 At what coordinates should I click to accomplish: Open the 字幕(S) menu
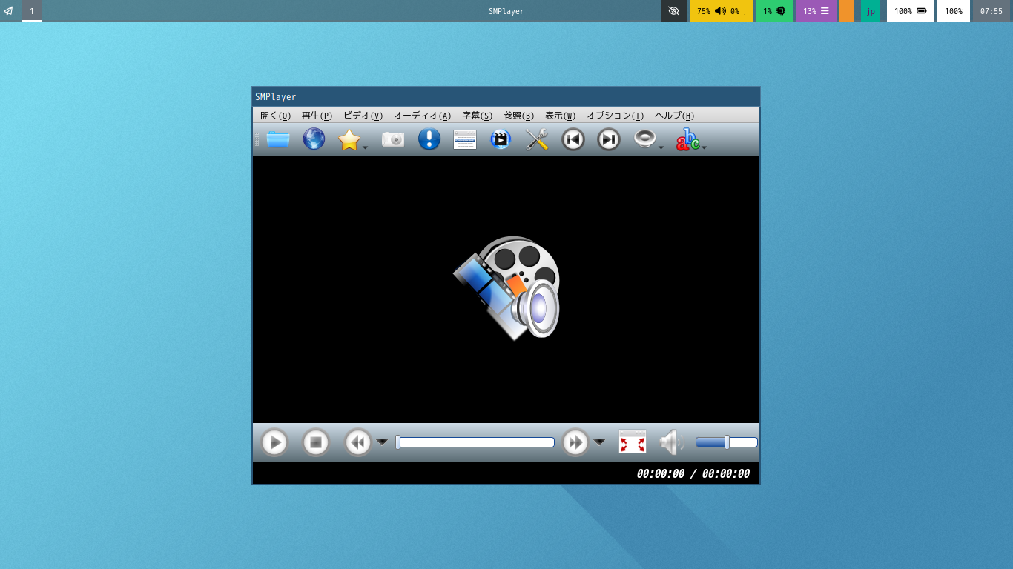477,116
